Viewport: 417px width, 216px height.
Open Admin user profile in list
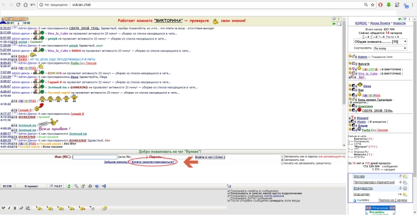pos(362,57)
